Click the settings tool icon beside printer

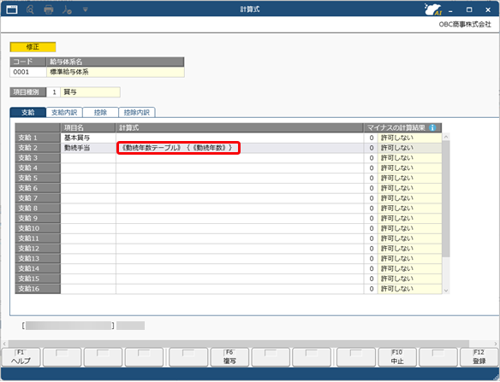(67, 10)
